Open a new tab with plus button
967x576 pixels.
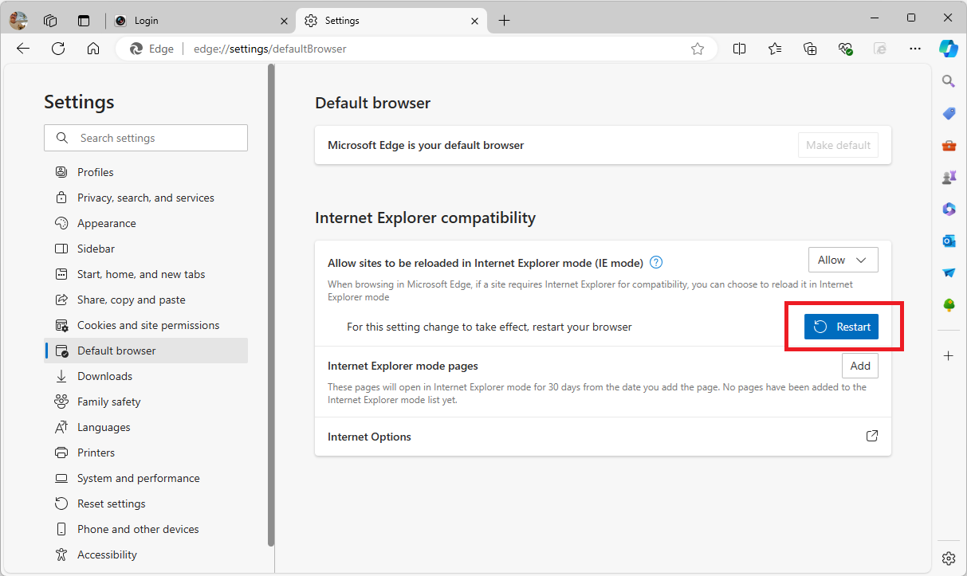tap(504, 21)
